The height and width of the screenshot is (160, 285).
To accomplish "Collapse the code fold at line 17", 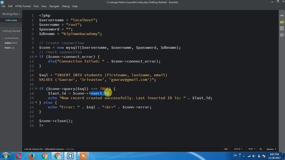I will click(x=36, y=89).
